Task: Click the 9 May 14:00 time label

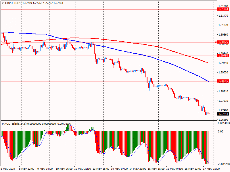Action: click(45, 169)
